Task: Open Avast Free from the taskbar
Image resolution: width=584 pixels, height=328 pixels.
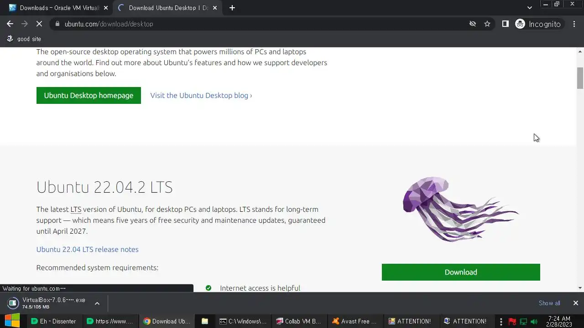Action: (x=355, y=321)
